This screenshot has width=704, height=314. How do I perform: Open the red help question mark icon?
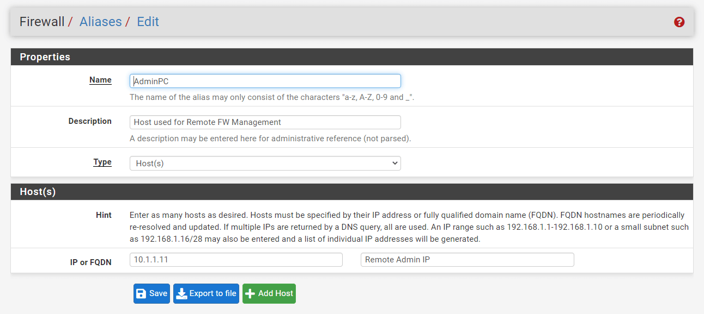[679, 22]
